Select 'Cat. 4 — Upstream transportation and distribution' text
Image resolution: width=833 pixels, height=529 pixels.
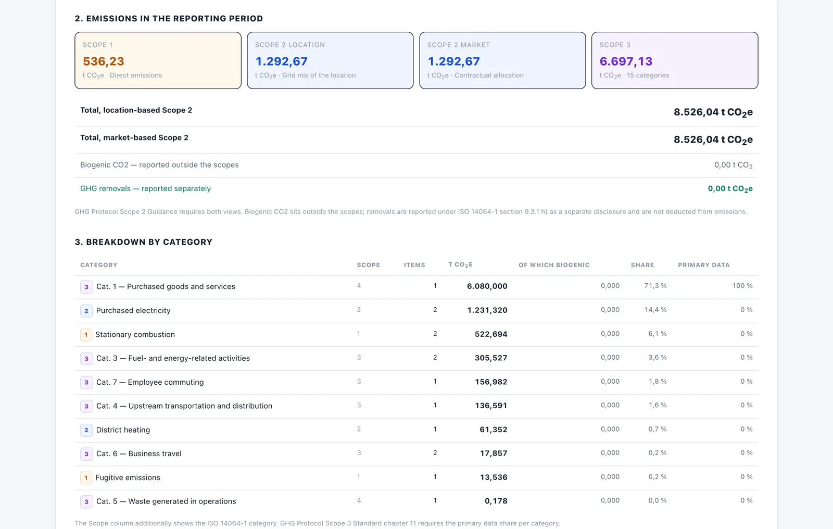pos(184,406)
